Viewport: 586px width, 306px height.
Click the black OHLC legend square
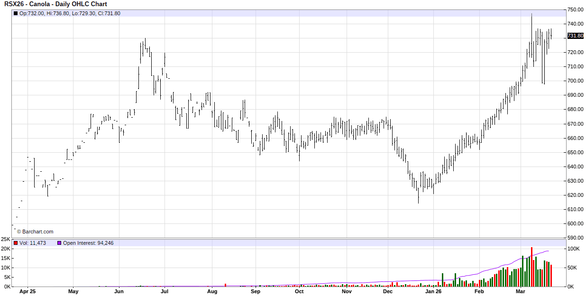point(16,13)
